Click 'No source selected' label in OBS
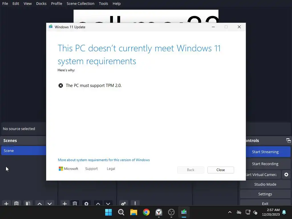292x219 pixels. pos(19,129)
